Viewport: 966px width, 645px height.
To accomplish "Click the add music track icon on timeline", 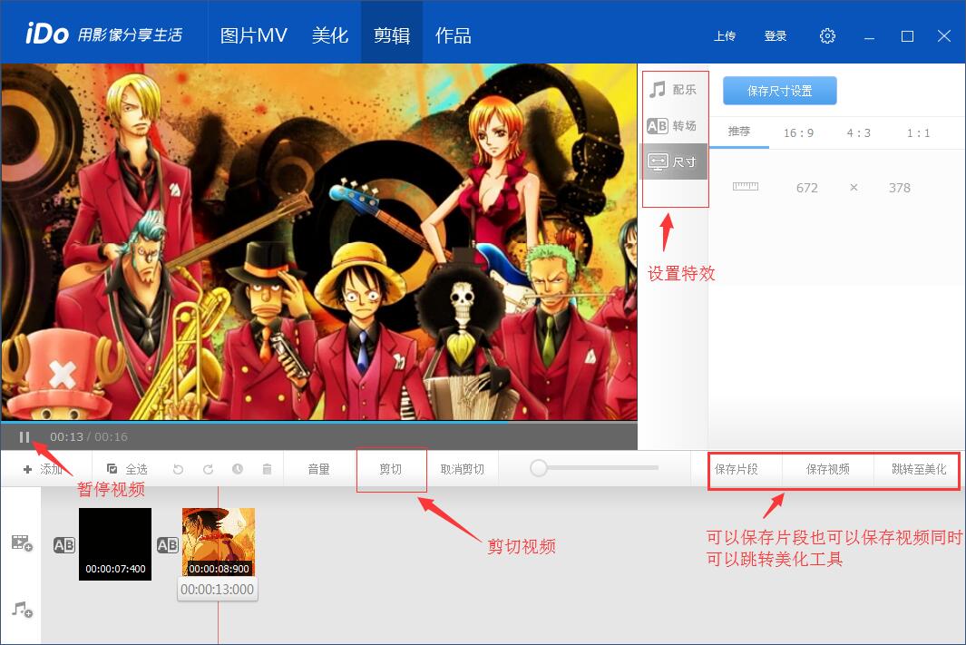I will point(20,608).
